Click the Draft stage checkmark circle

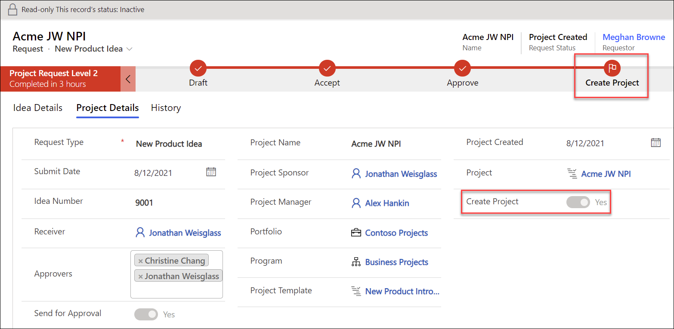(x=198, y=68)
